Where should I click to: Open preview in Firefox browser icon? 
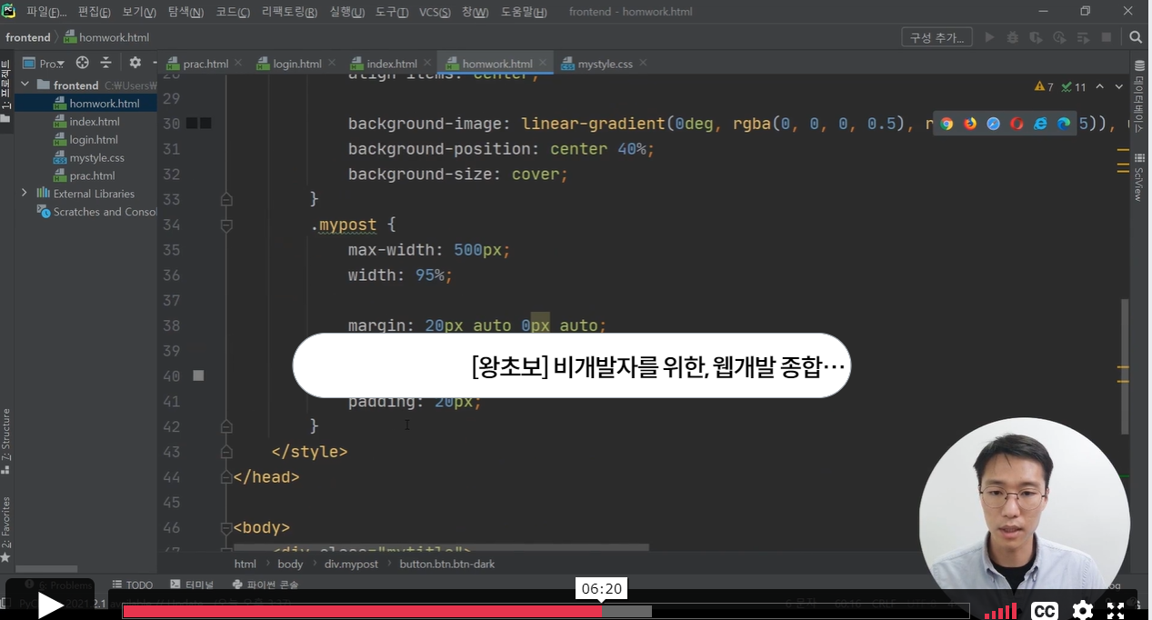[x=970, y=124]
